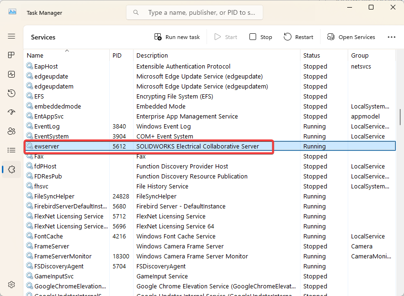The image size is (404, 296).
Task: Select the FDResPub service name
Action: (48, 177)
